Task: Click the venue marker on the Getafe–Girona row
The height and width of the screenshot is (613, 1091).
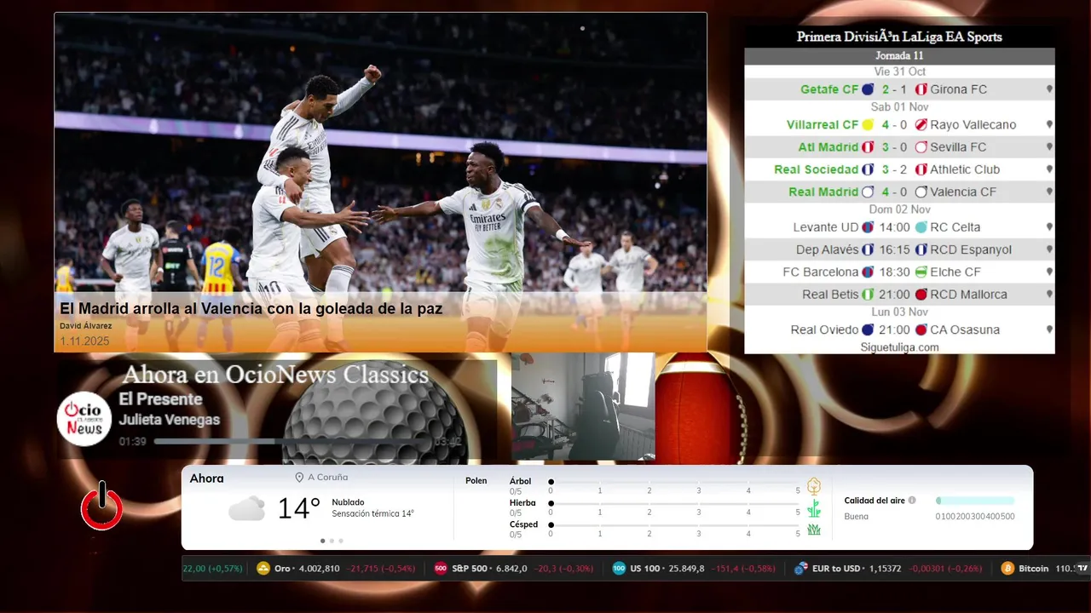Action: pyautogui.click(x=1049, y=89)
